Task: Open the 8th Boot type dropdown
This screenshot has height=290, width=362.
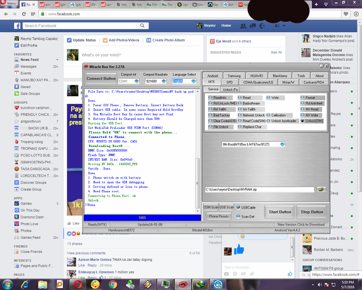Action: 282,144
